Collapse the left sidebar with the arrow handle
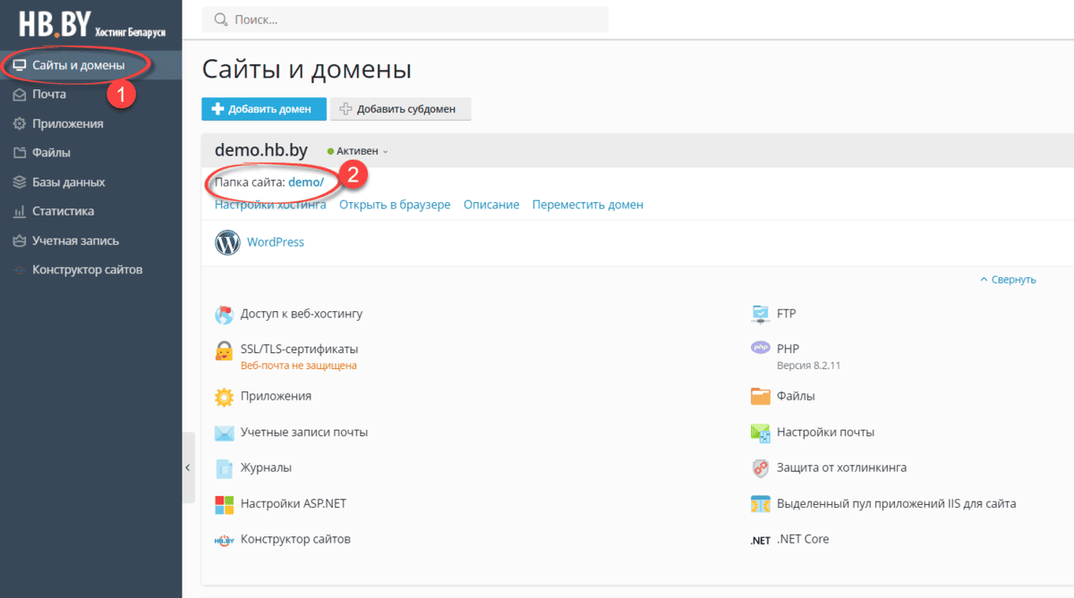This screenshot has width=1074, height=598. pos(188,467)
